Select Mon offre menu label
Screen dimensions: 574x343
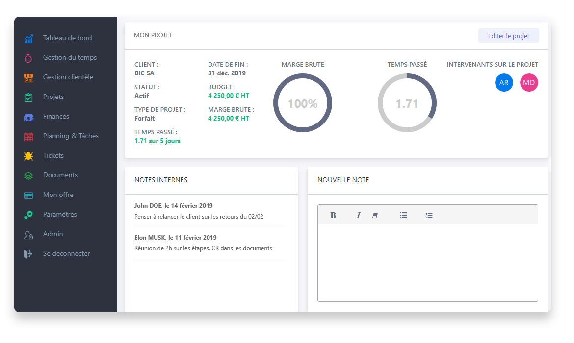click(x=58, y=195)
